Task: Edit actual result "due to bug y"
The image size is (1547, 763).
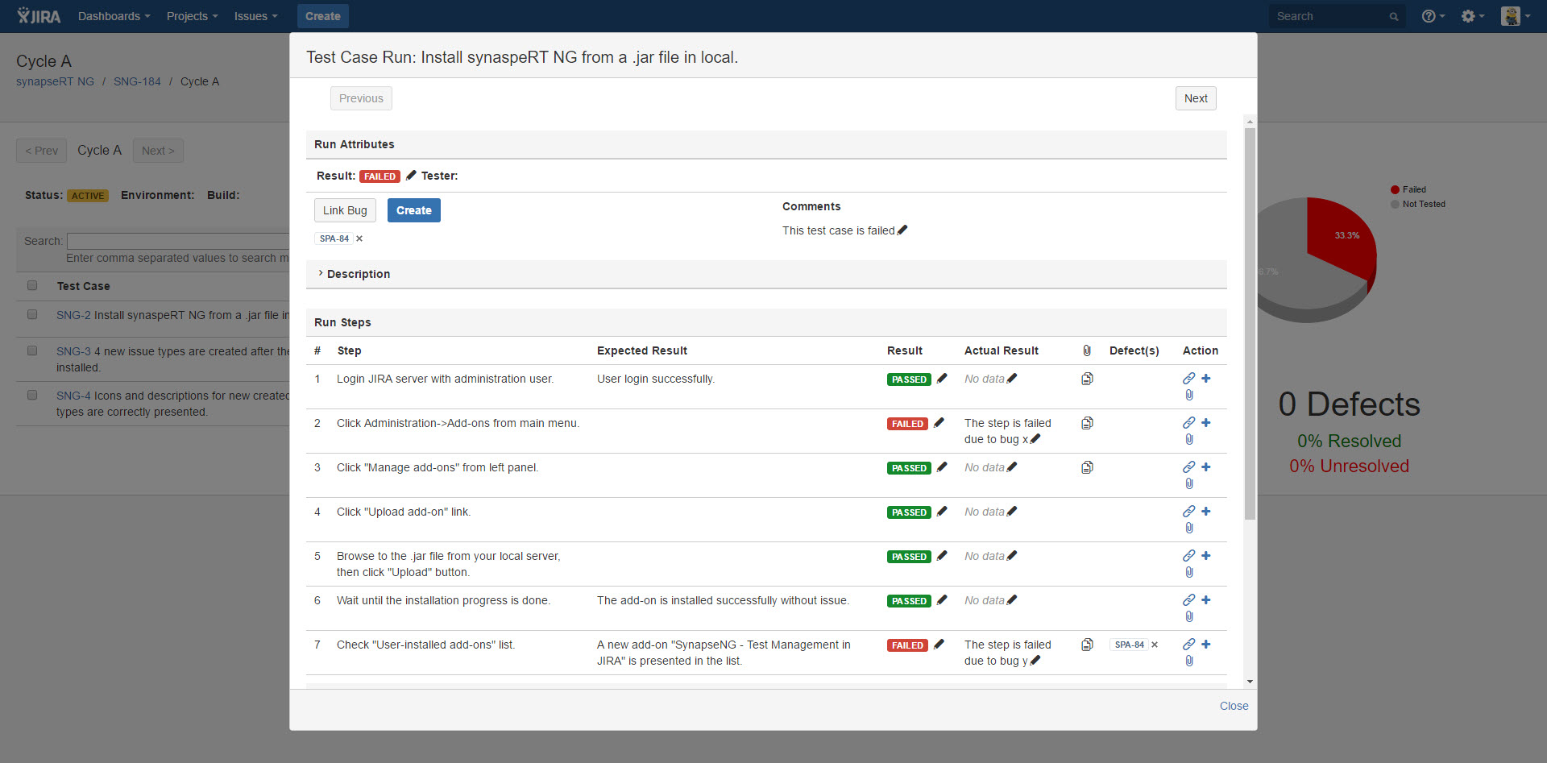Action: (1035, 660)
